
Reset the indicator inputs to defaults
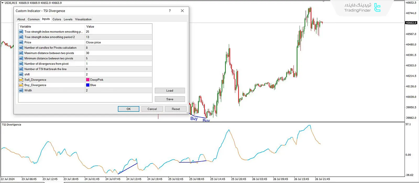pos(176,109)
